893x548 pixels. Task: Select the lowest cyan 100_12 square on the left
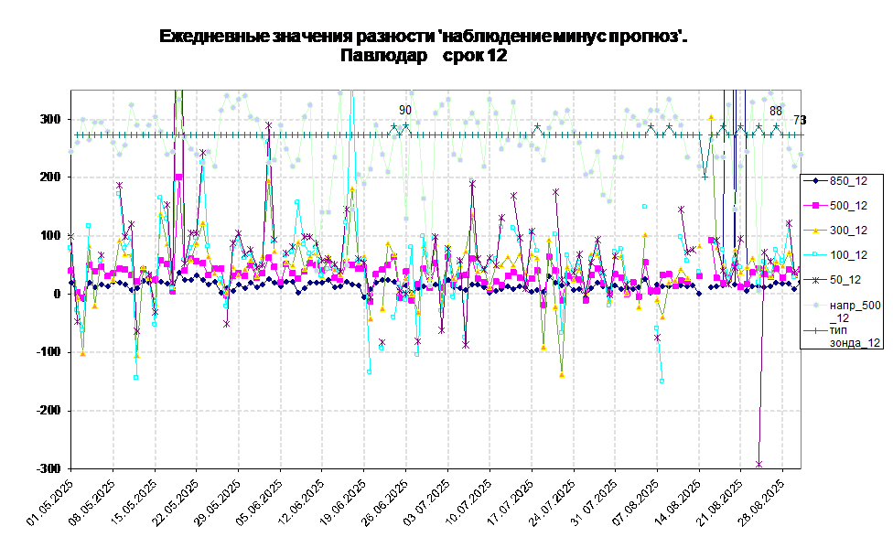135,377
